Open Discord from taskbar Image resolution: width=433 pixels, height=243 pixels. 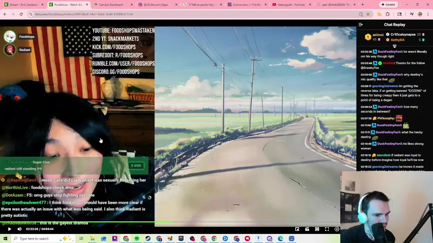click(270, 239)
